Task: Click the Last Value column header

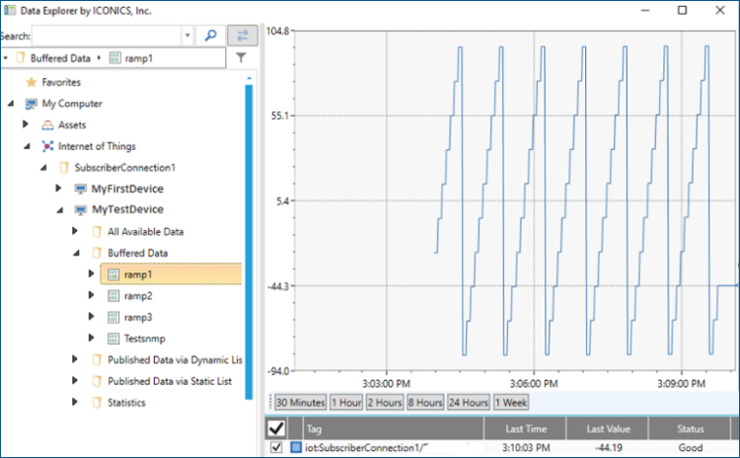Action: (607, 429)
